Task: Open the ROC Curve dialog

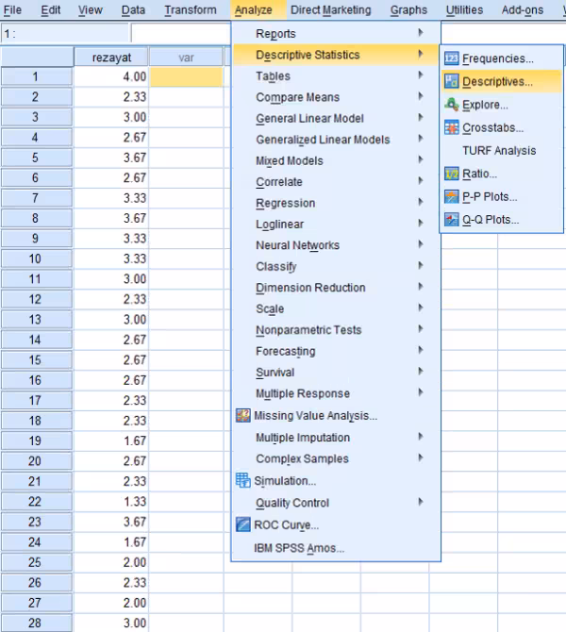Action: tap(286, 524)
